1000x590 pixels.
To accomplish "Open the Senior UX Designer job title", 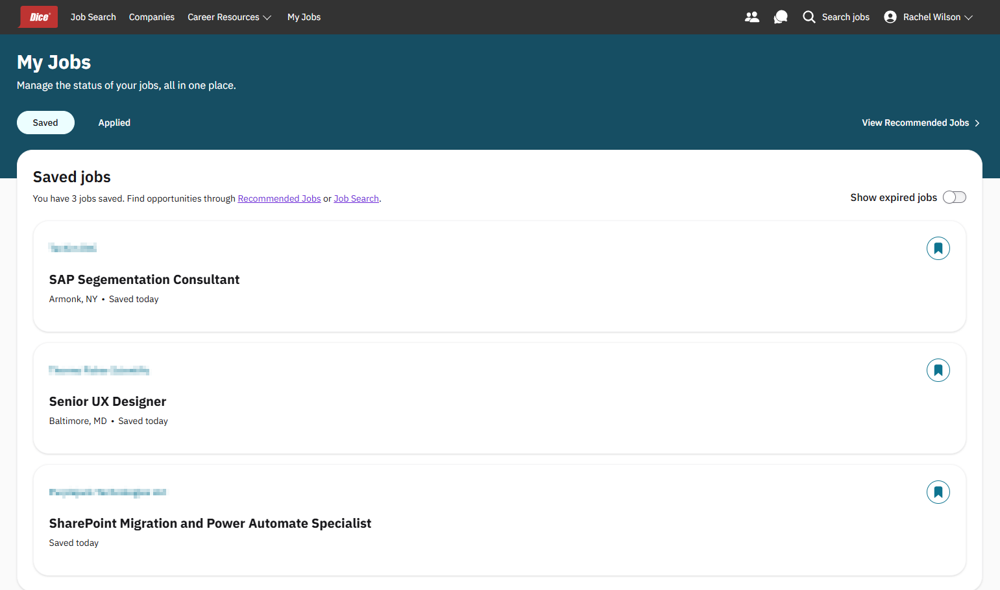I will click(108, 401).
